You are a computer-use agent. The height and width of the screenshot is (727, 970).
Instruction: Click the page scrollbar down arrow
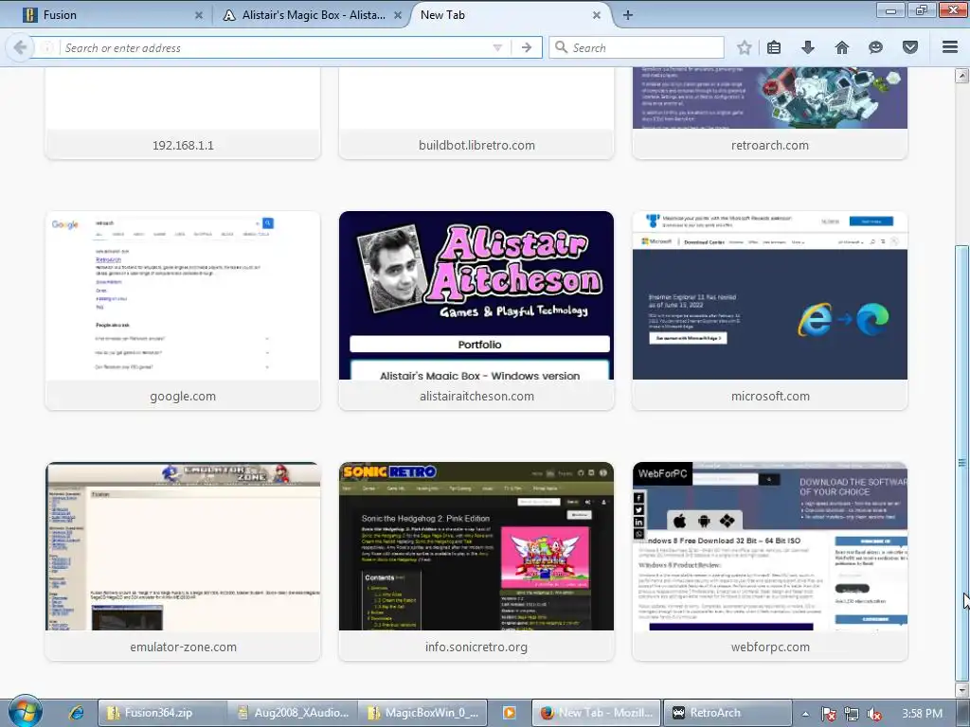tap(962, 689)
